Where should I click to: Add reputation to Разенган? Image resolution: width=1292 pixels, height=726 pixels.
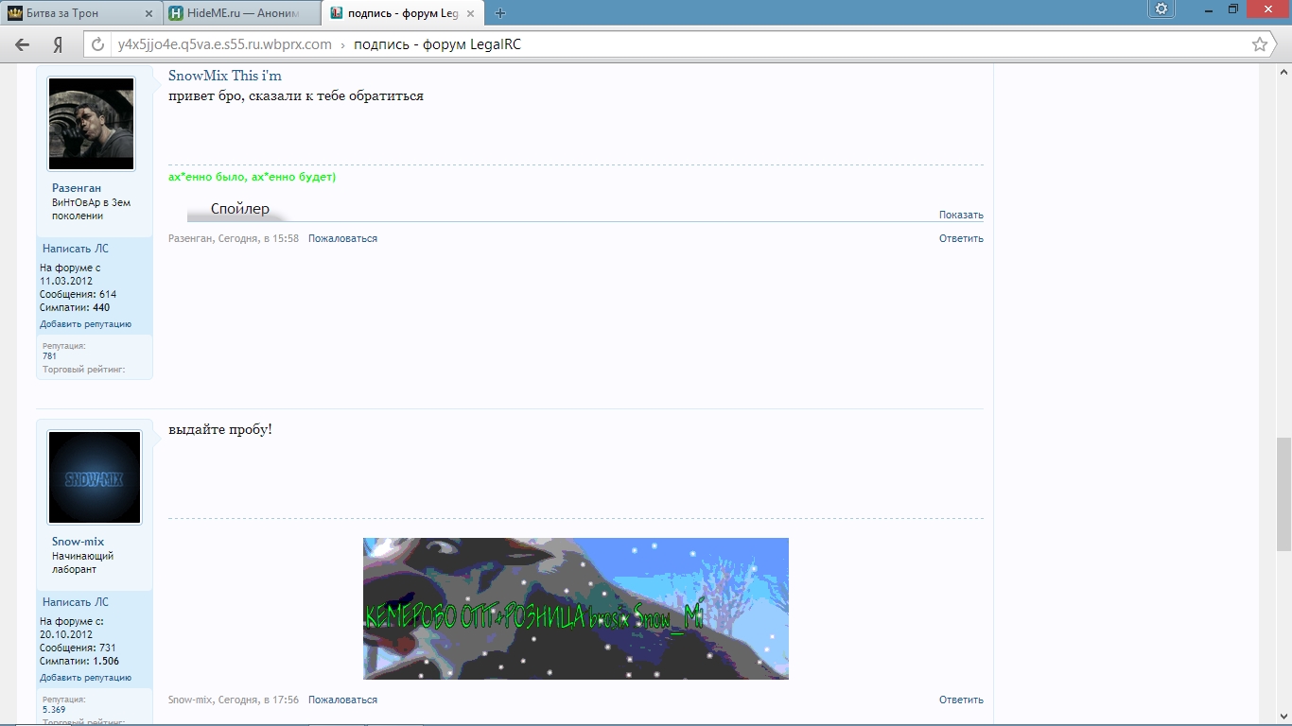[86, 324]
